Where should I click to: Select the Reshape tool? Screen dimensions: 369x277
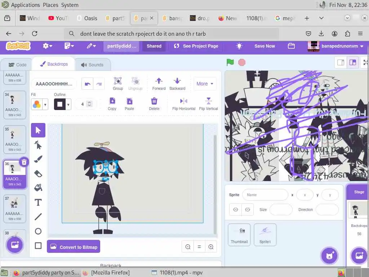click(38, 145)
